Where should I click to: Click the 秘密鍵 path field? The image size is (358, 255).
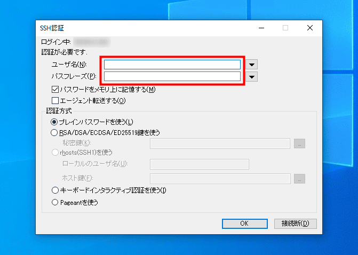click(x=220, y=144)
